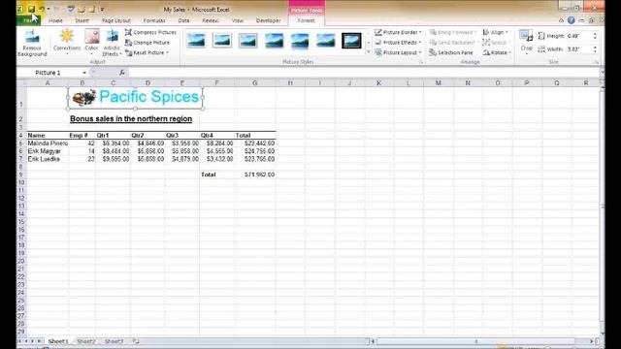Click the Malinda Pinero name cell

coord(48,143)
